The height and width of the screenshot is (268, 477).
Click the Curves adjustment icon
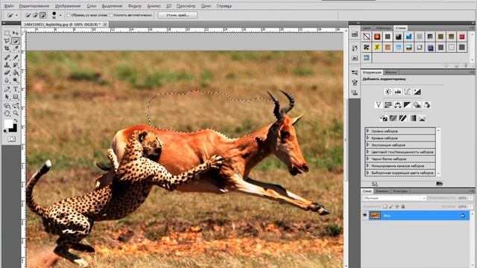pyautogui.click(x=408, y=92)
